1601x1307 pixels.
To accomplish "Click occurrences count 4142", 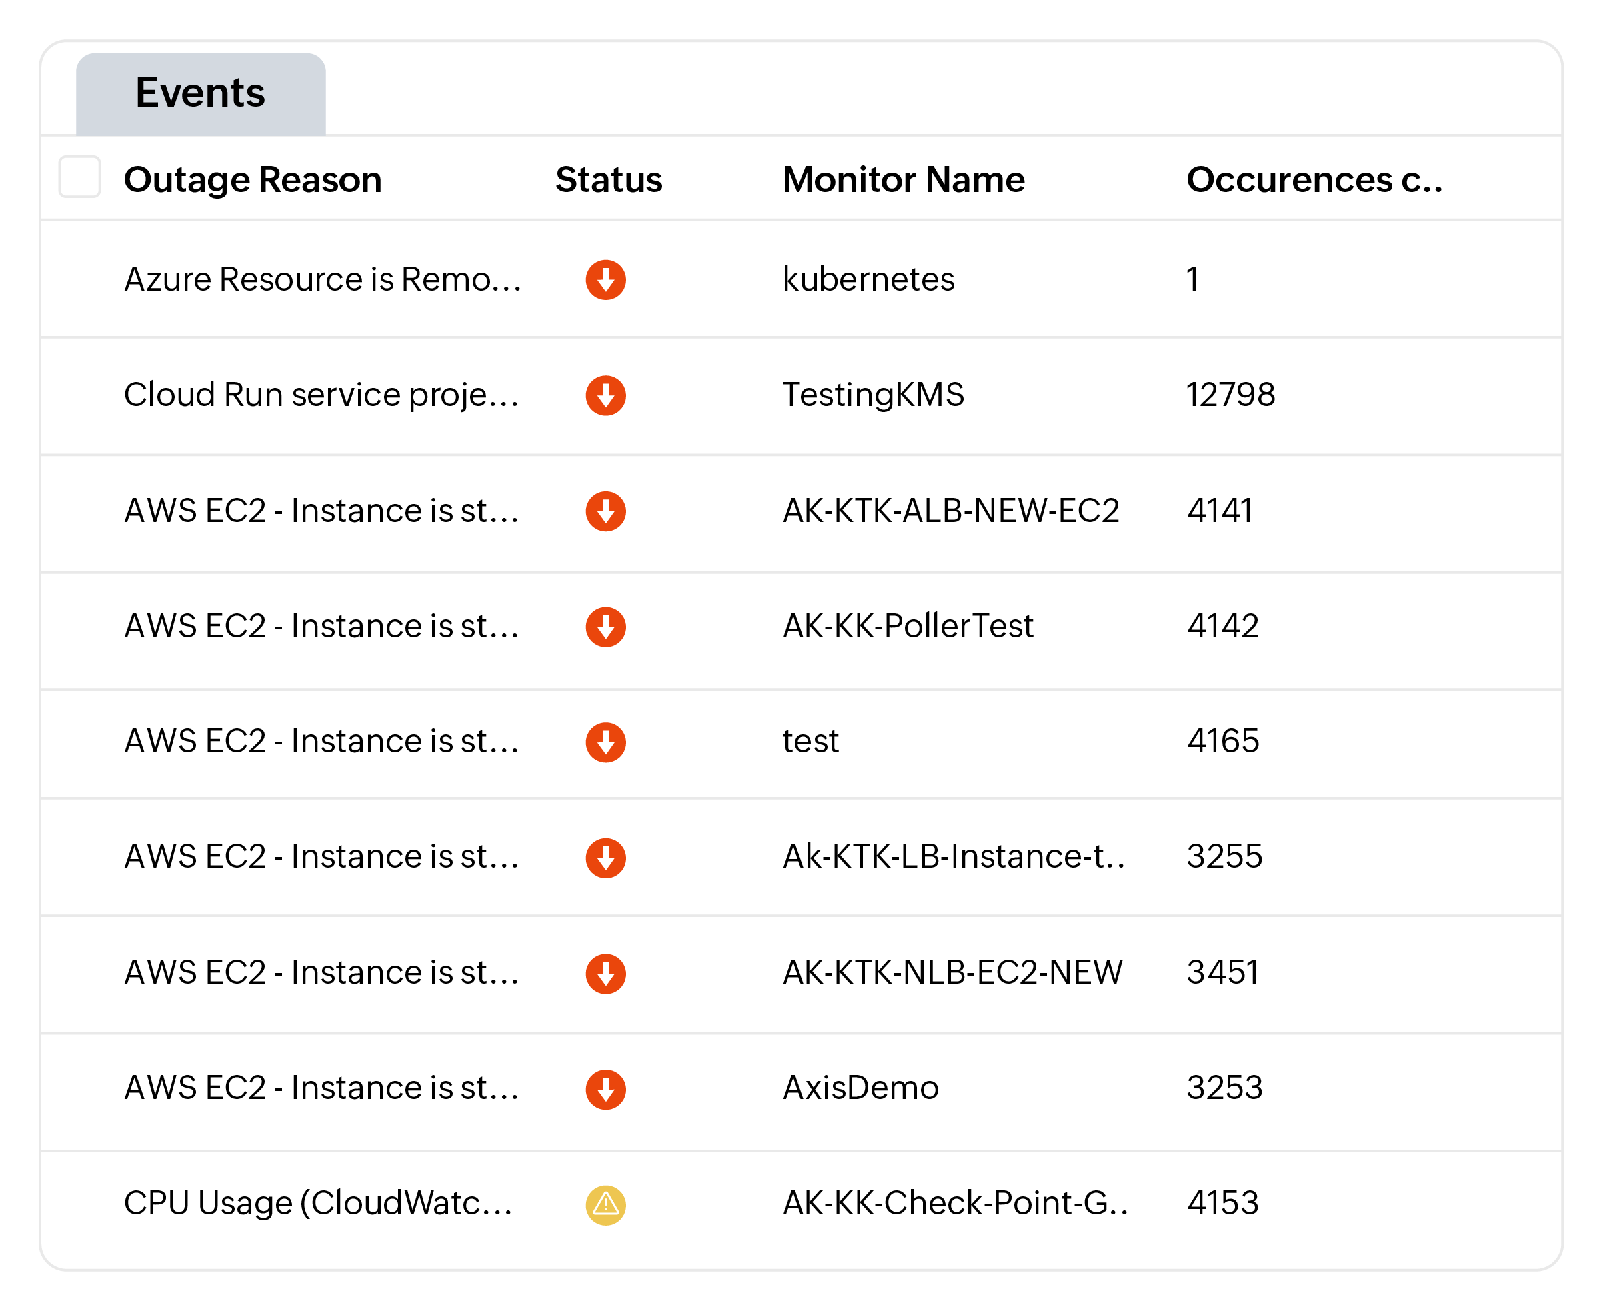I will [x=1223, y=626].
